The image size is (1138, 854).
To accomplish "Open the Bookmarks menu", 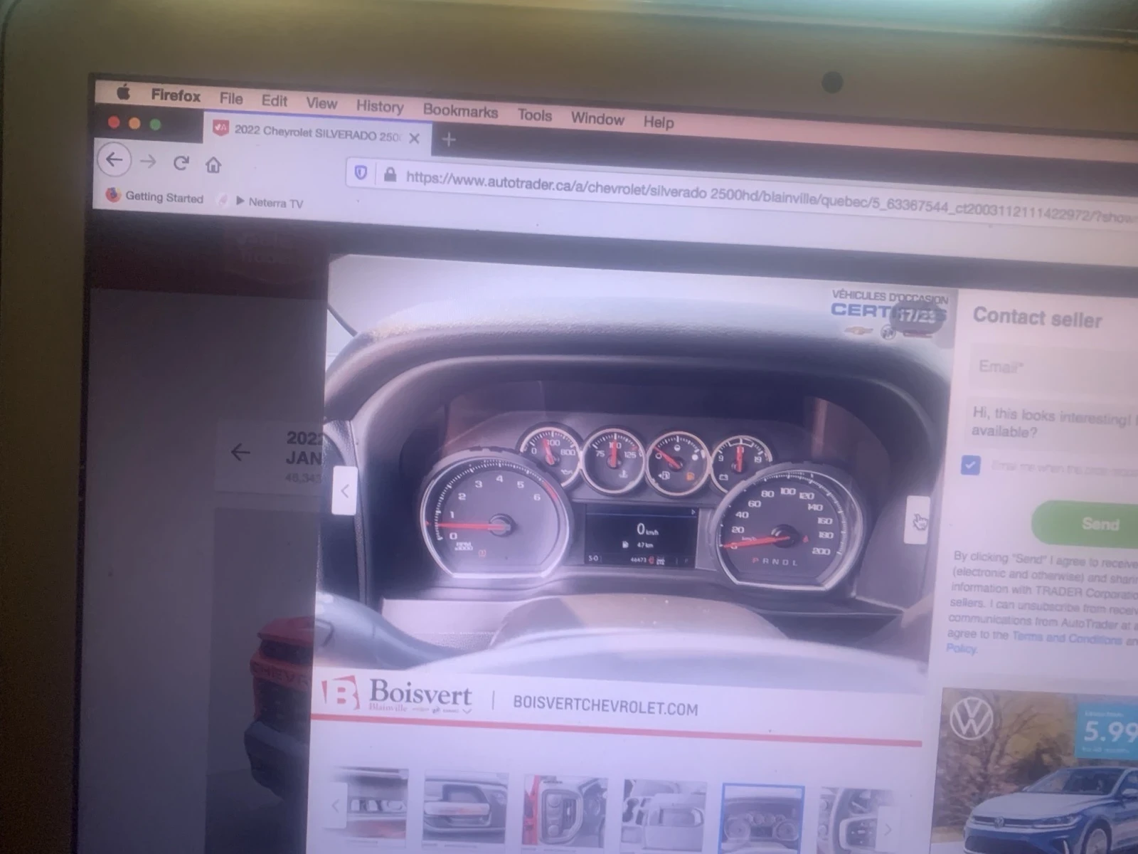I will click(460, 111).
